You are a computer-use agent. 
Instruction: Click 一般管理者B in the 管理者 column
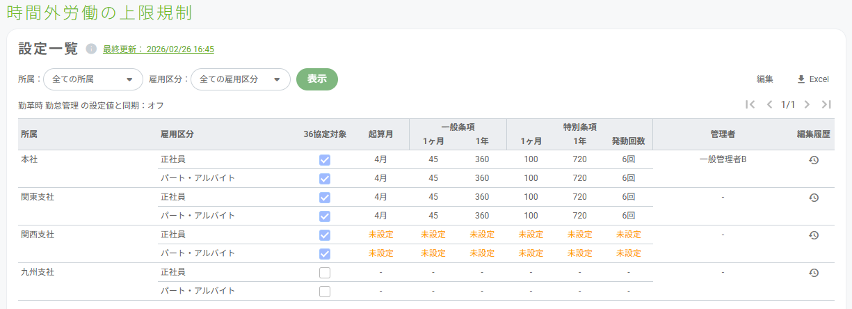click(723, 159)
